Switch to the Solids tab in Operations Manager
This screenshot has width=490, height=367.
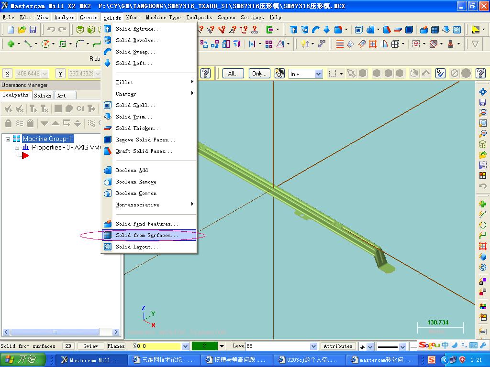[43, 96]
